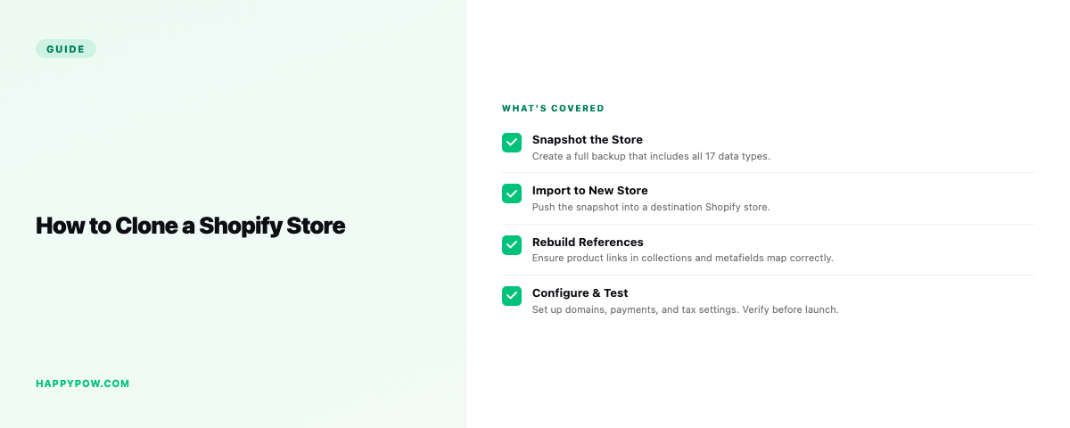This screenshot has width=1070, height=428.
Task: Click the checkmark icon beside Rebuild References
Action: [x=512, y=245]
